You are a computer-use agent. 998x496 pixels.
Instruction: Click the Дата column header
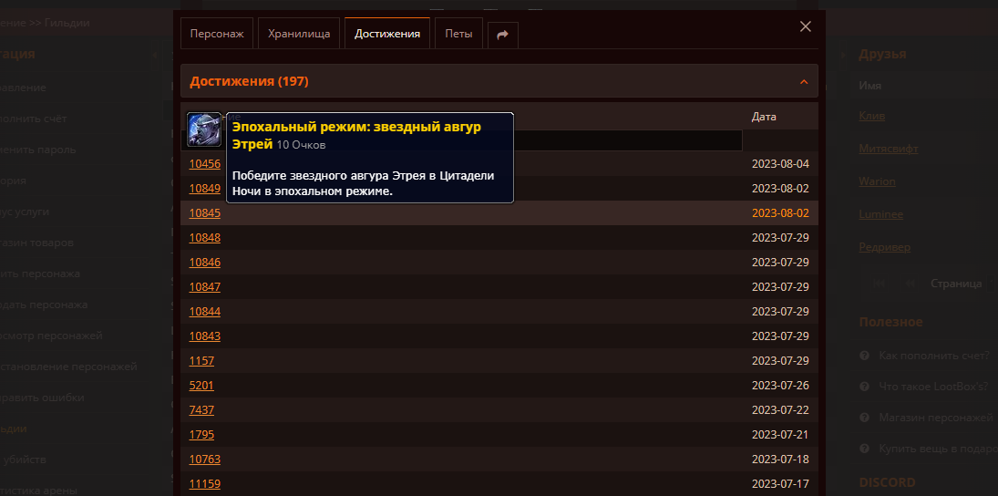point(764,117)
